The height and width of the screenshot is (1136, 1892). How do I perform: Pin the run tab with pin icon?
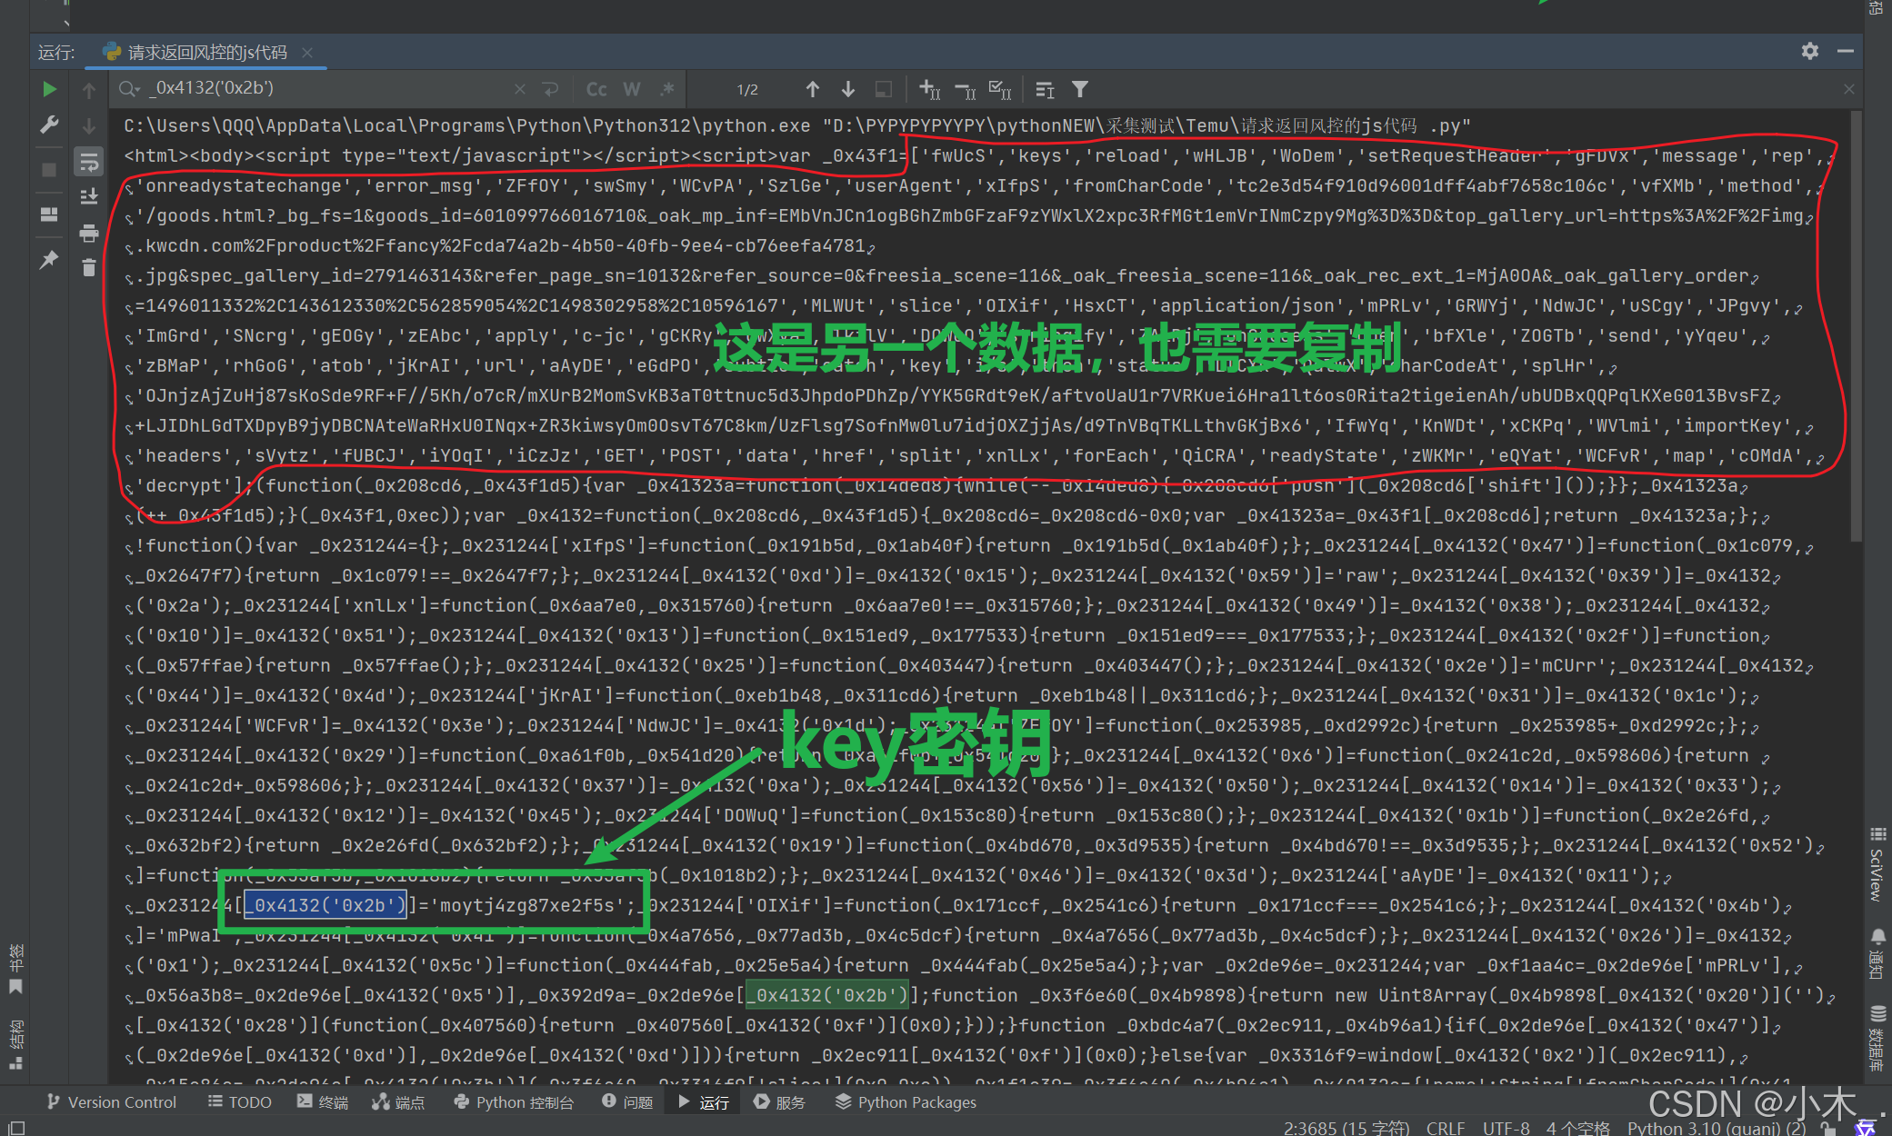pyautogui.click(x=49, y=260)
